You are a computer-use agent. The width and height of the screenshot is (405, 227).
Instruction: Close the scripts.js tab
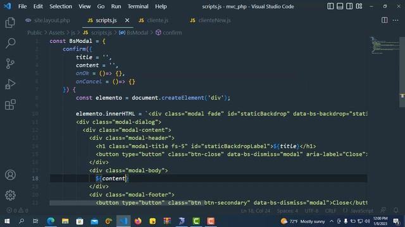[x=127, y=20]
